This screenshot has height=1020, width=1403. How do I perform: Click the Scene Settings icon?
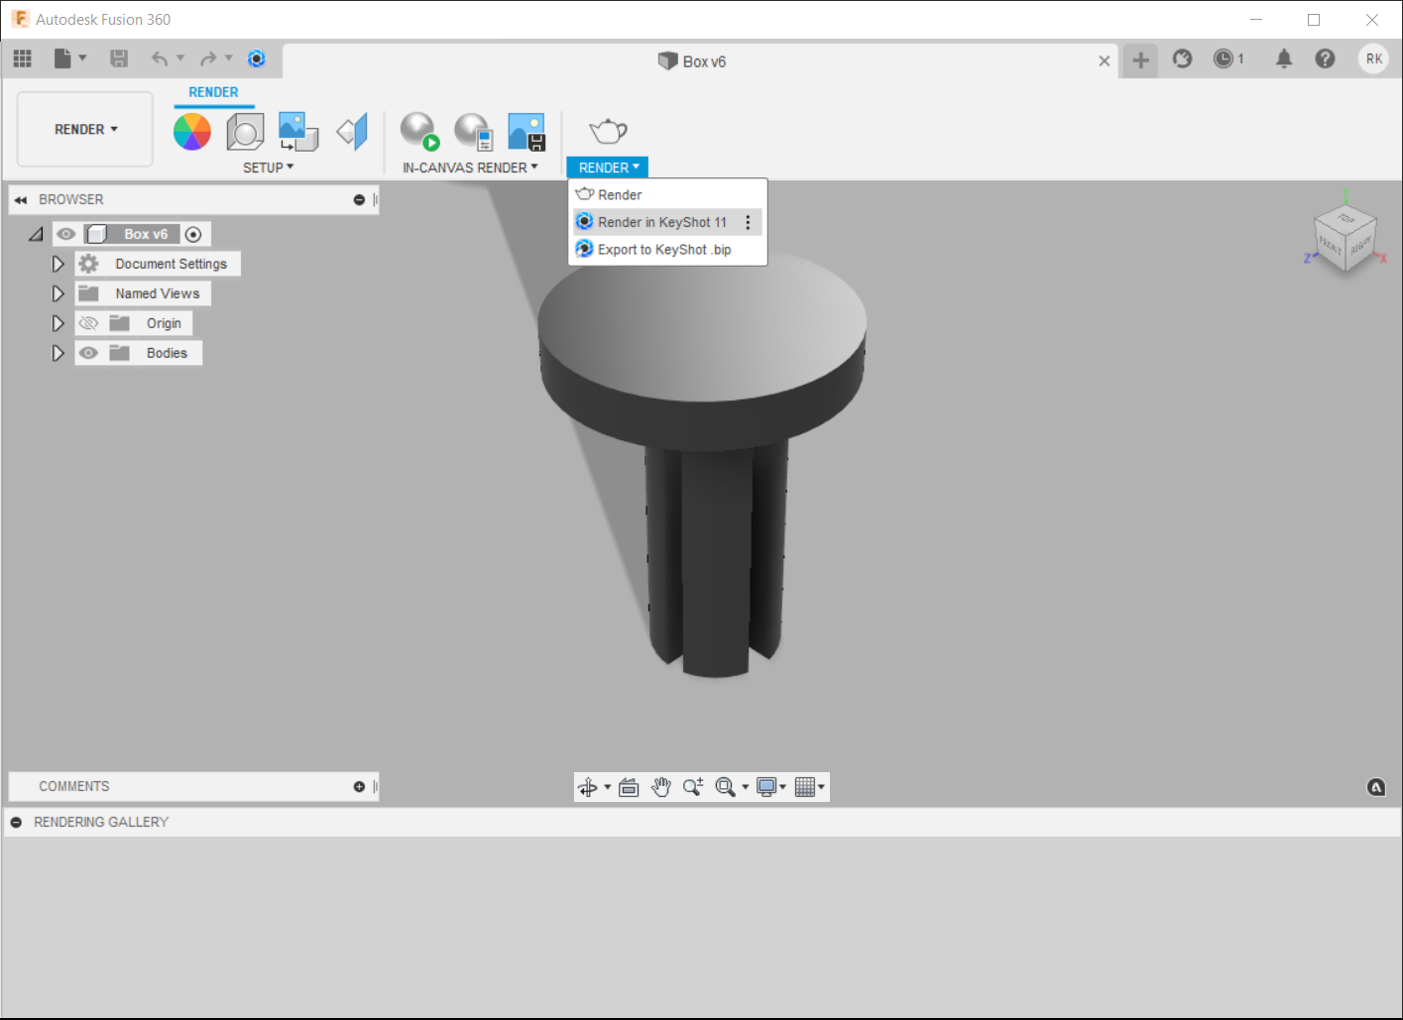pos(245,131)
